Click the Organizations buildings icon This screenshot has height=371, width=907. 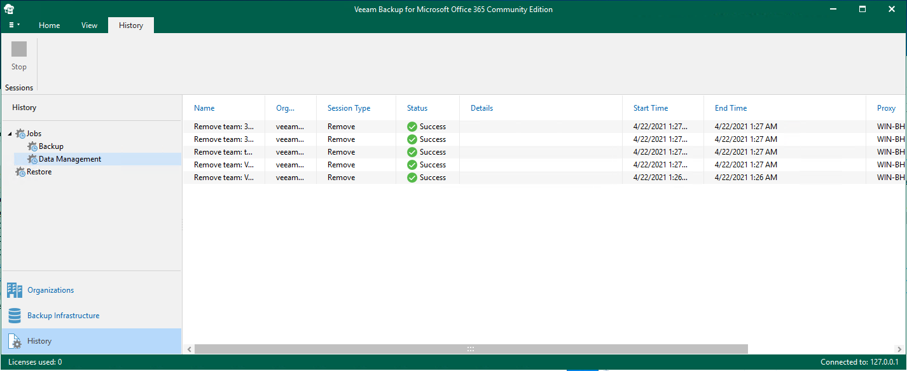pyautogui.click(x=14, y=290)
